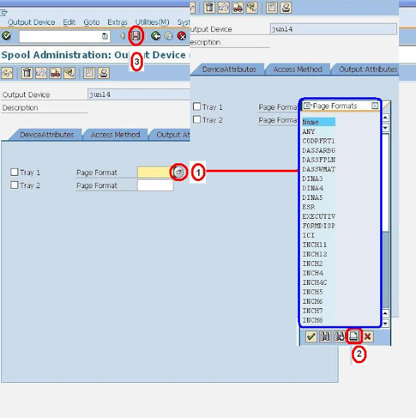Select the DINA4 page format

click(312, 188)
